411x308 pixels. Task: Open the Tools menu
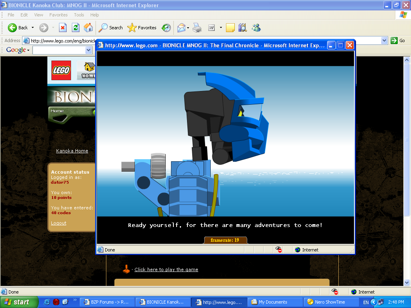pyautogui.click(x=79, y=15)
